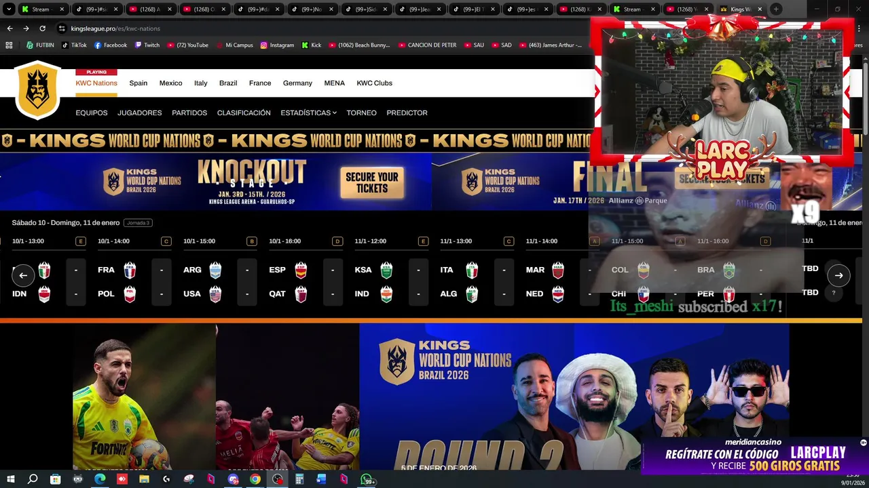Launch Microsoft Store from taskbar
Screen dimensions: 869x488
click(x=55, y=479)
